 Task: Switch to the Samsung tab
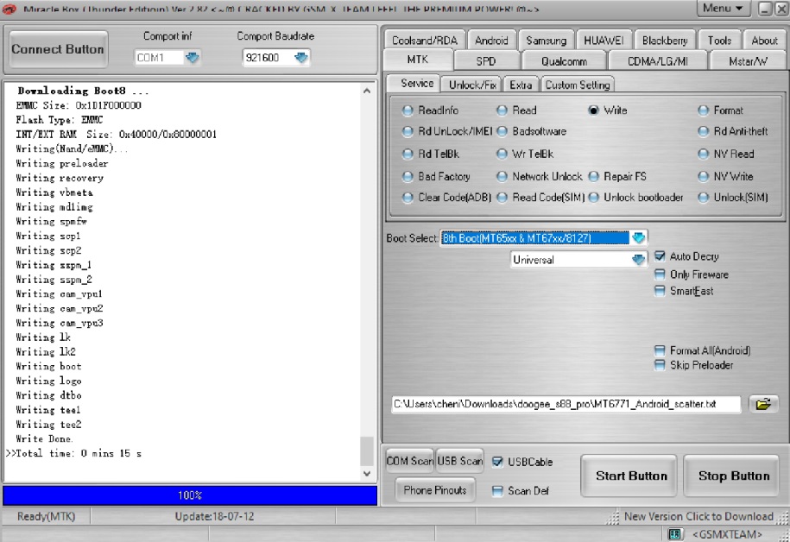click(547, 41)
